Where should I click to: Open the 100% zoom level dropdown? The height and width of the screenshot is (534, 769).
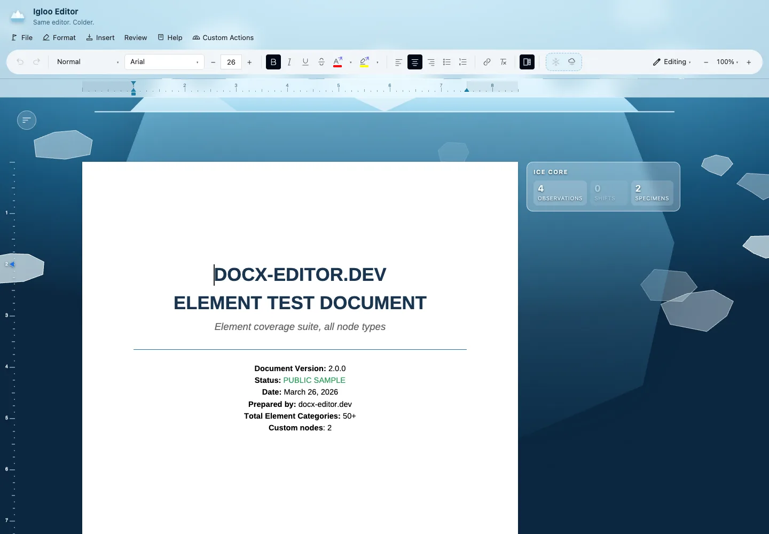point(727,62)
